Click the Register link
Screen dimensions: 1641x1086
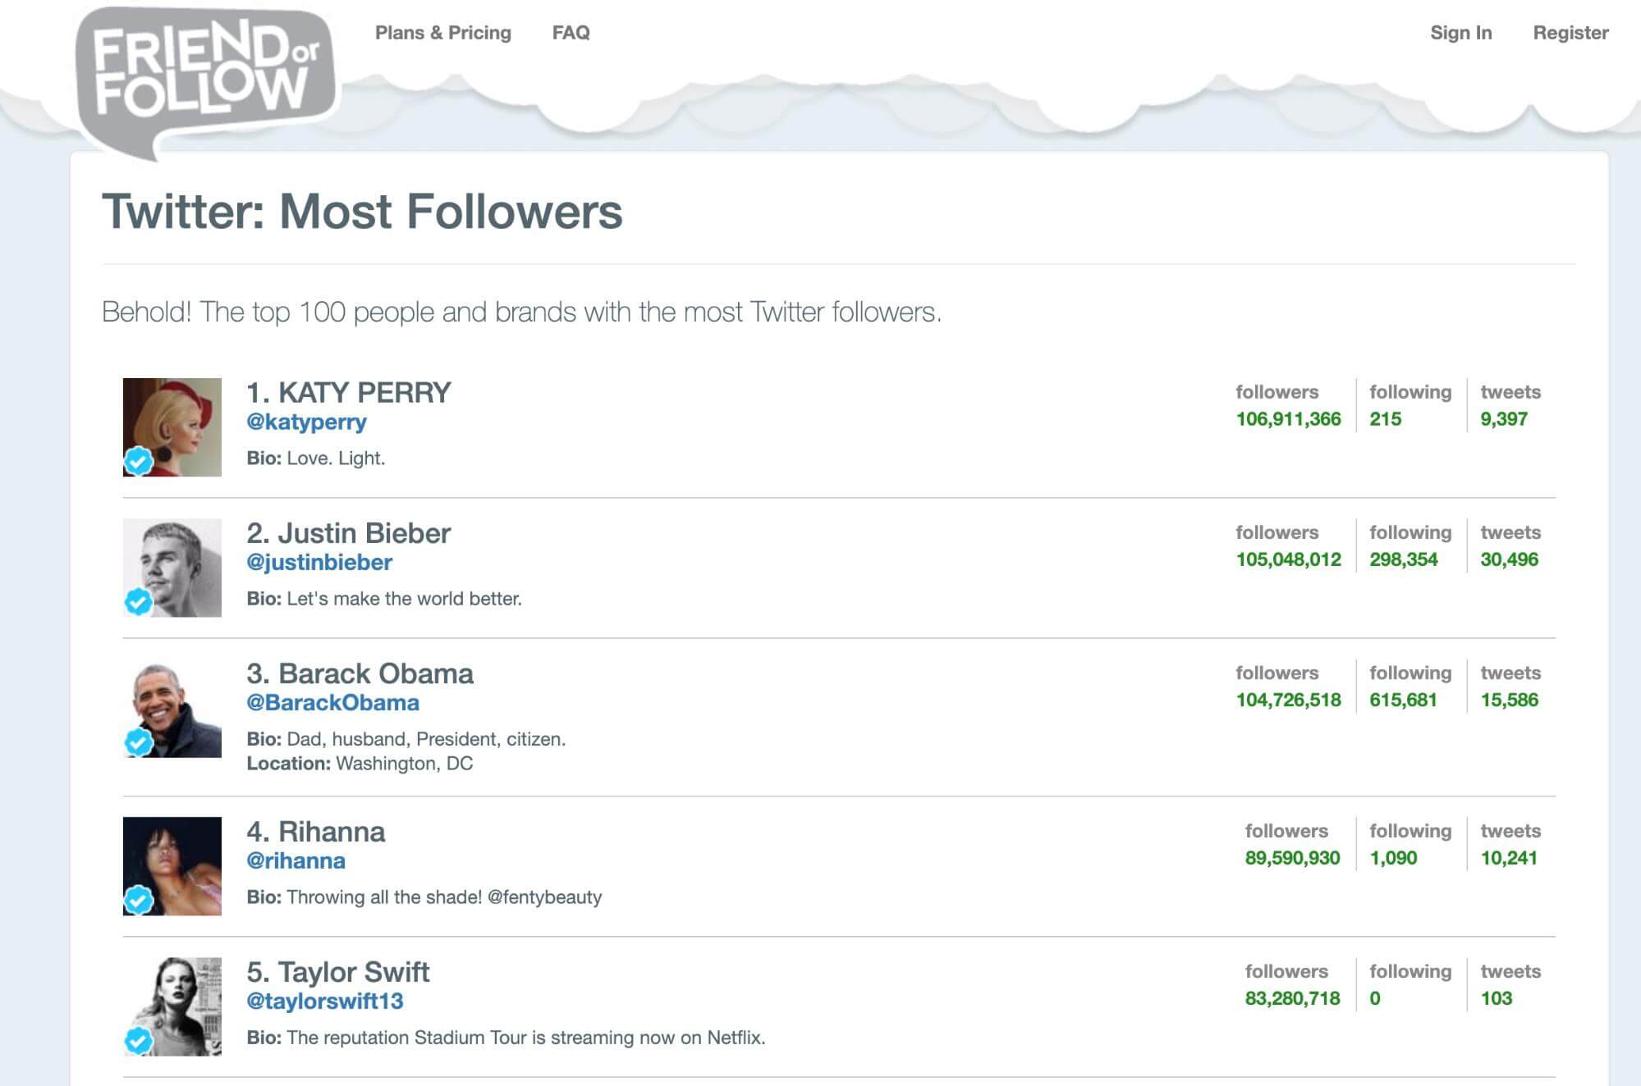(x=1571, y=33)
